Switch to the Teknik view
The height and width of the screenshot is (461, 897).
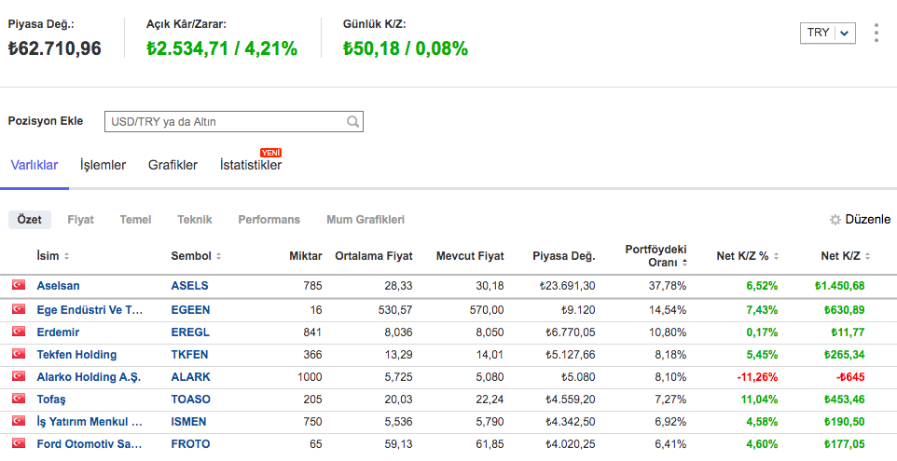194,220
